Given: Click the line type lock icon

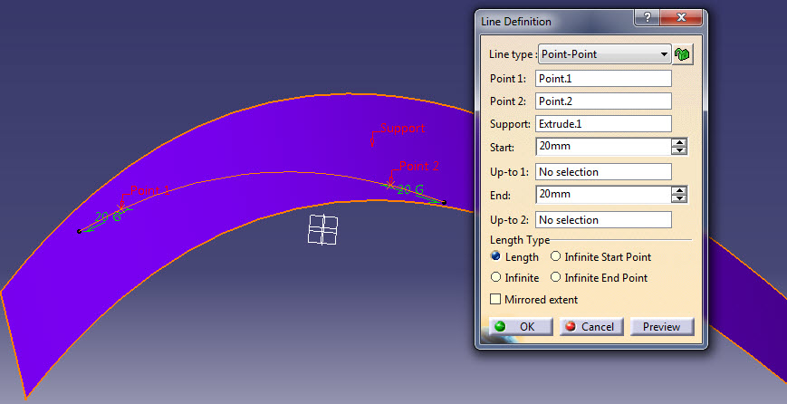Looking at the screenshot, I should coord(682,54).
